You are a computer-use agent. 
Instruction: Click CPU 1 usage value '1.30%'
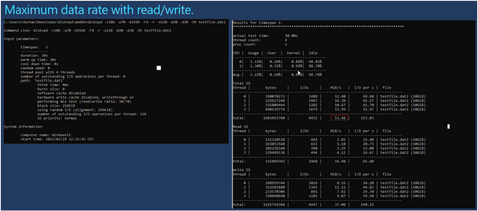click(x=256, y=66)
